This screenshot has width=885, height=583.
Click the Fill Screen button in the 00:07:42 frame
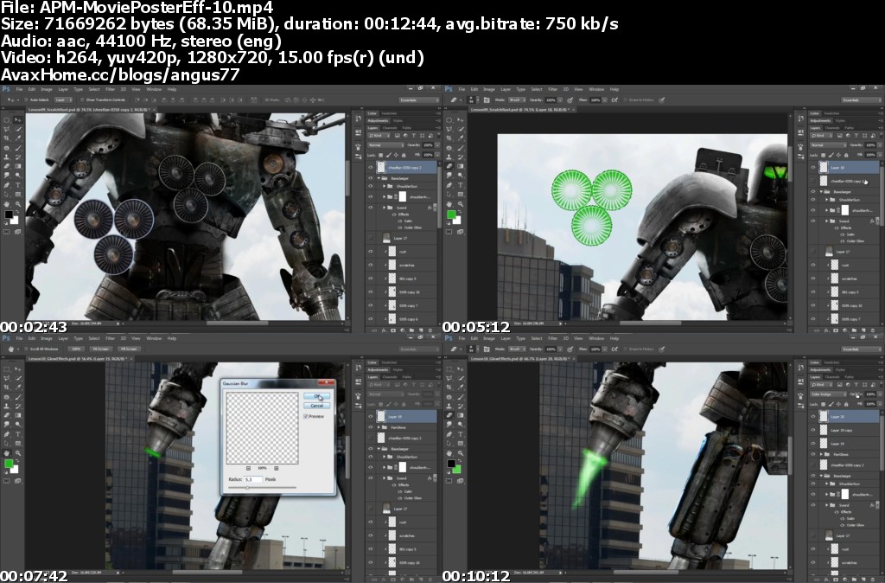(x=130, y=349)
